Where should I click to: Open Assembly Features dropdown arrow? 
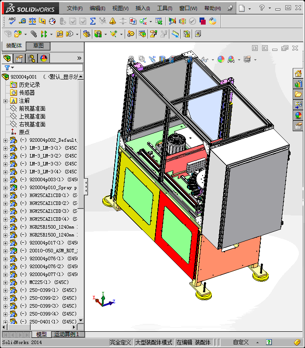pos(105,34)
